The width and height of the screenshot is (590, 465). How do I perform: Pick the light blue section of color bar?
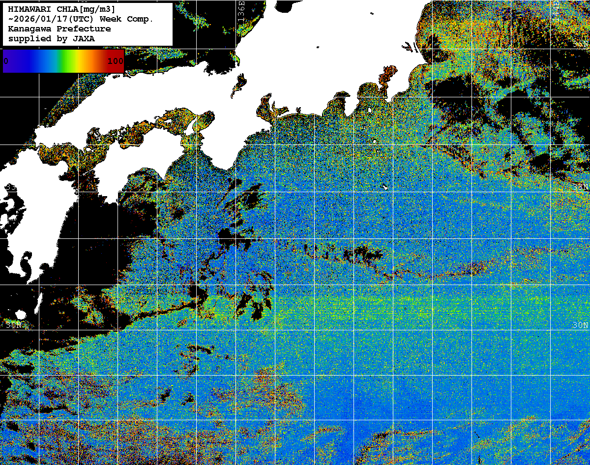(x=42, y=61)
